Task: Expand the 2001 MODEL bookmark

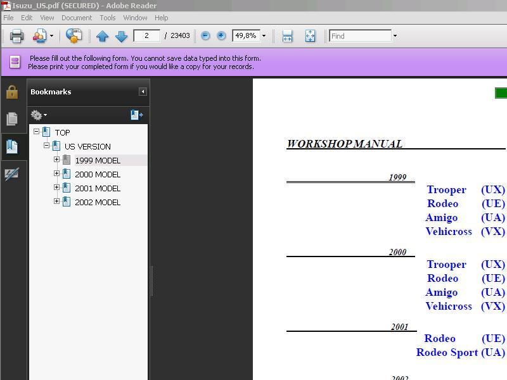Action: tap(56, 187)
